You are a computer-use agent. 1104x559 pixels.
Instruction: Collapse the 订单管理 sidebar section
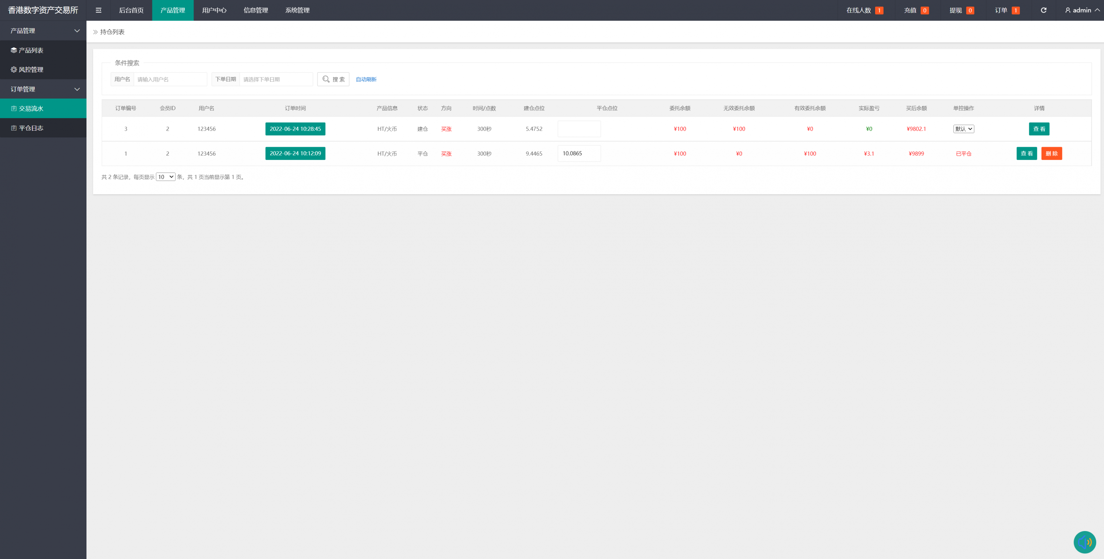click(77, 89)
